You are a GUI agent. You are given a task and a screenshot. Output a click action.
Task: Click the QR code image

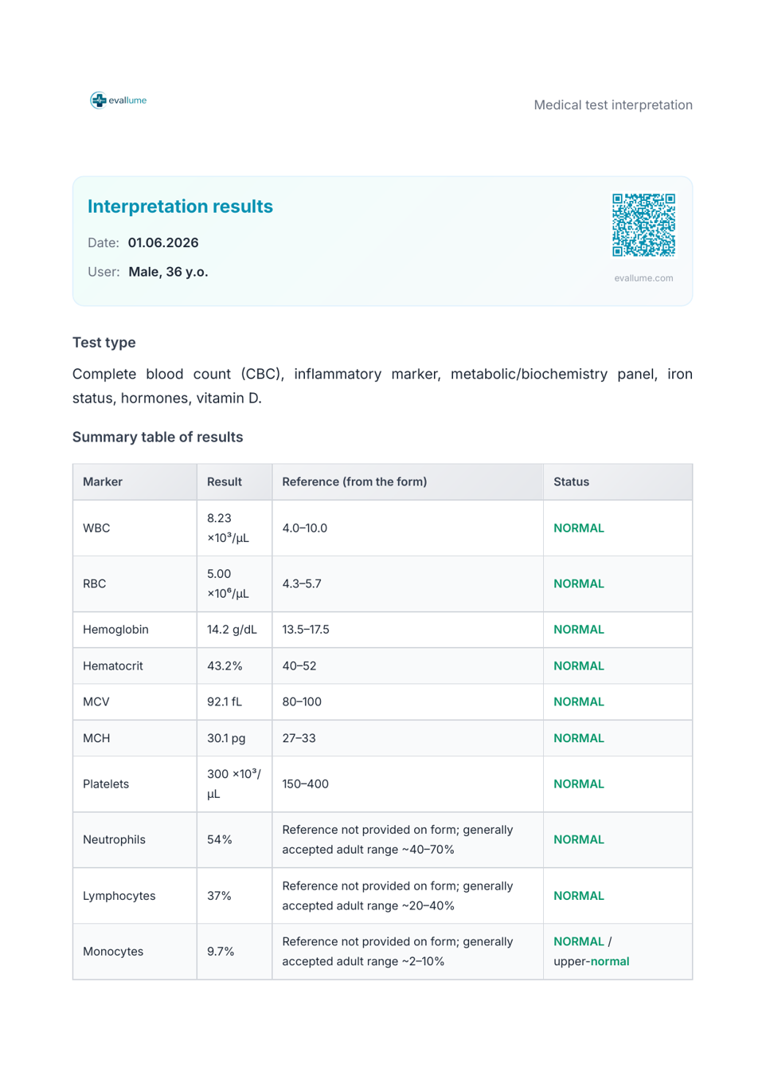click(x=643, y=225)
